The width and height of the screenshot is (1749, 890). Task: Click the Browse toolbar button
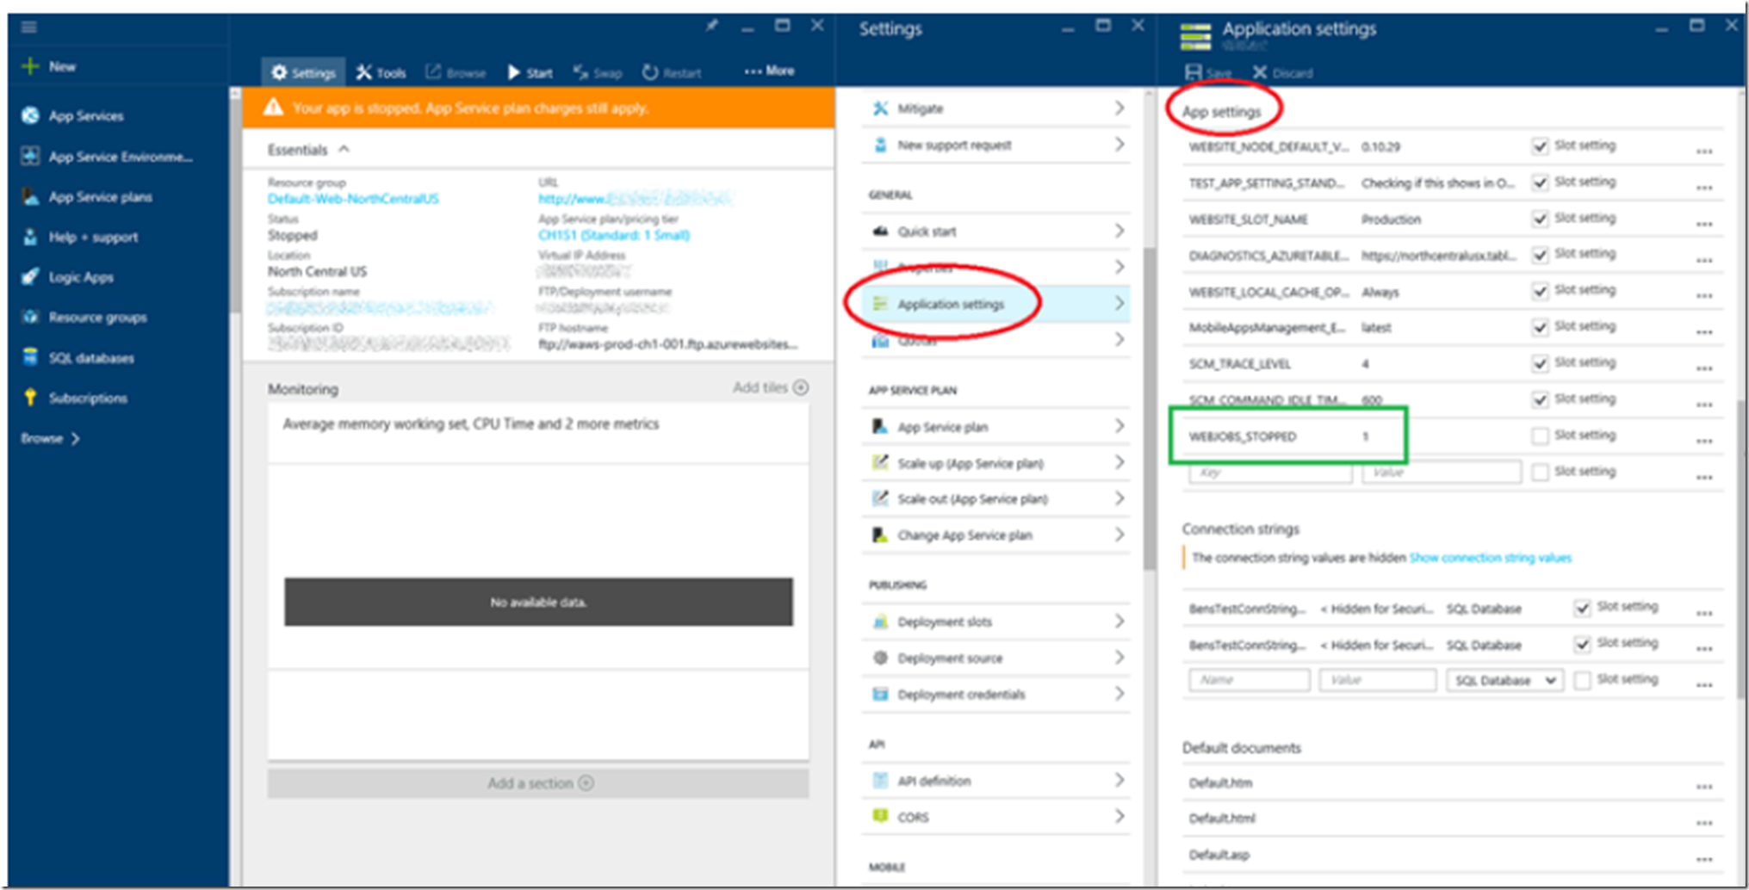[456, 73]
